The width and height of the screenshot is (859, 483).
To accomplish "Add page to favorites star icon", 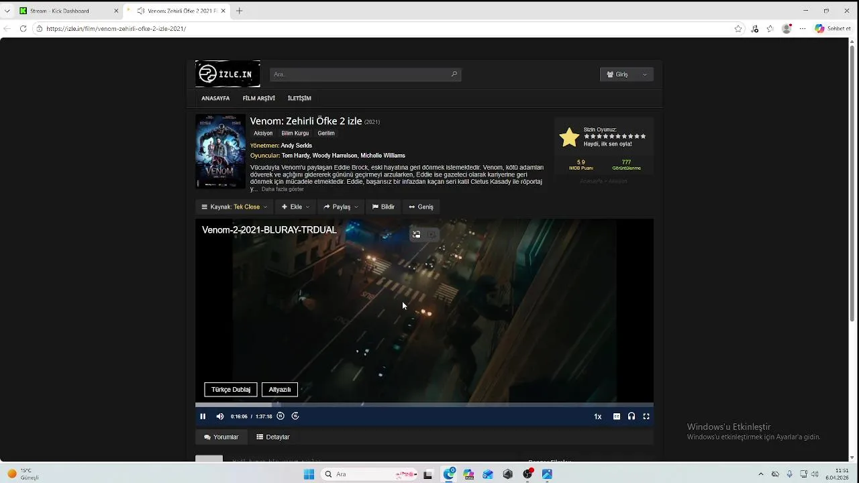I will coord(738,29).
